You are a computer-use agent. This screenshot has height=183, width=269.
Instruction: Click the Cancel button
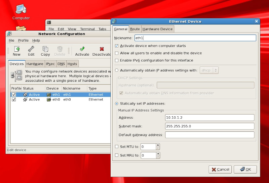[220, 169]
